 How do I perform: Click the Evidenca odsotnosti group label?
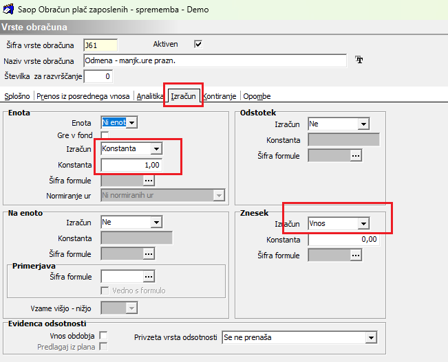pos(47,324)
